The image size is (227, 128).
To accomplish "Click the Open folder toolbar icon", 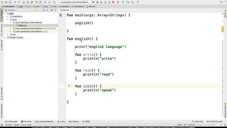I will coord(2,2).
